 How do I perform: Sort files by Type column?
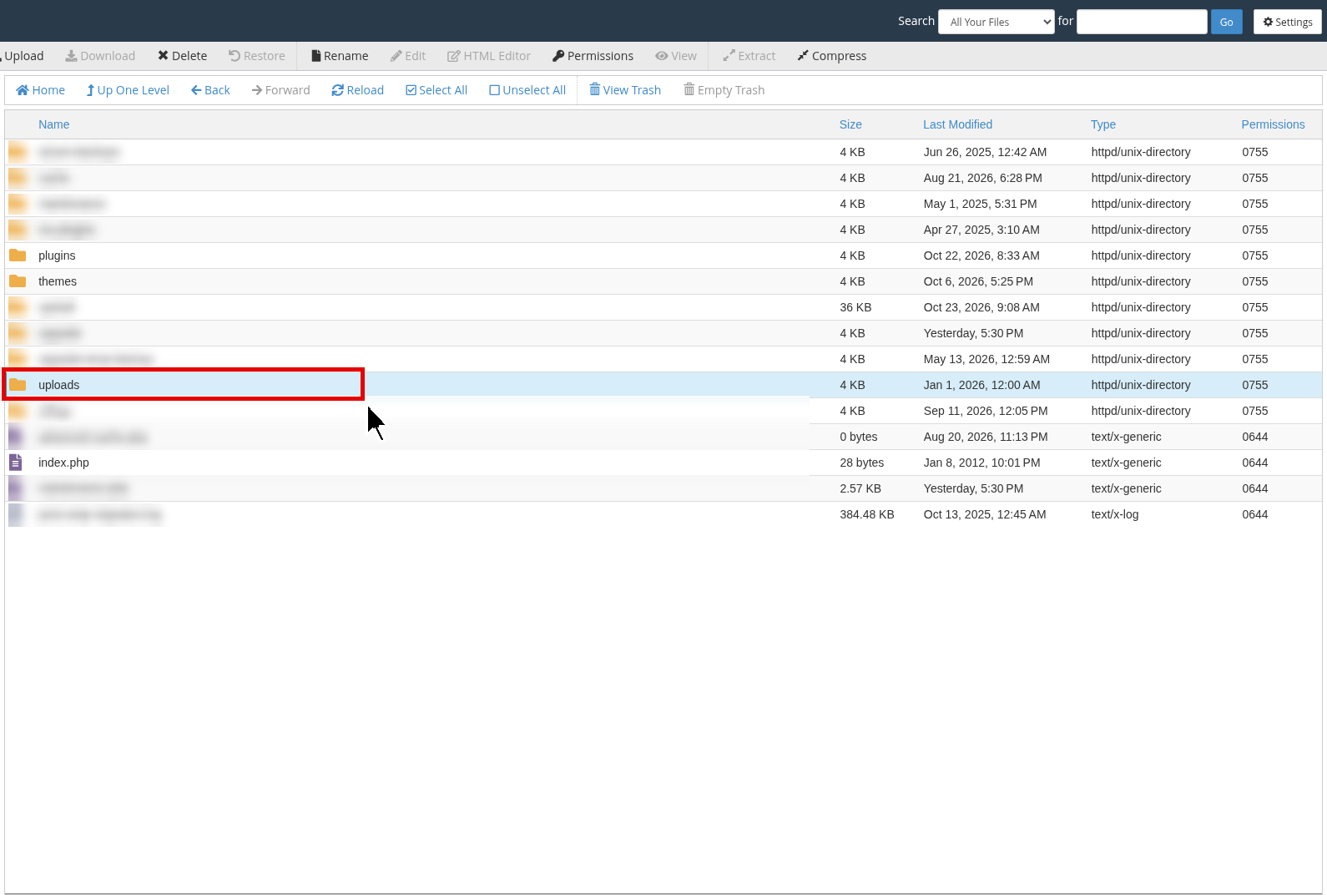point(1103,124)
